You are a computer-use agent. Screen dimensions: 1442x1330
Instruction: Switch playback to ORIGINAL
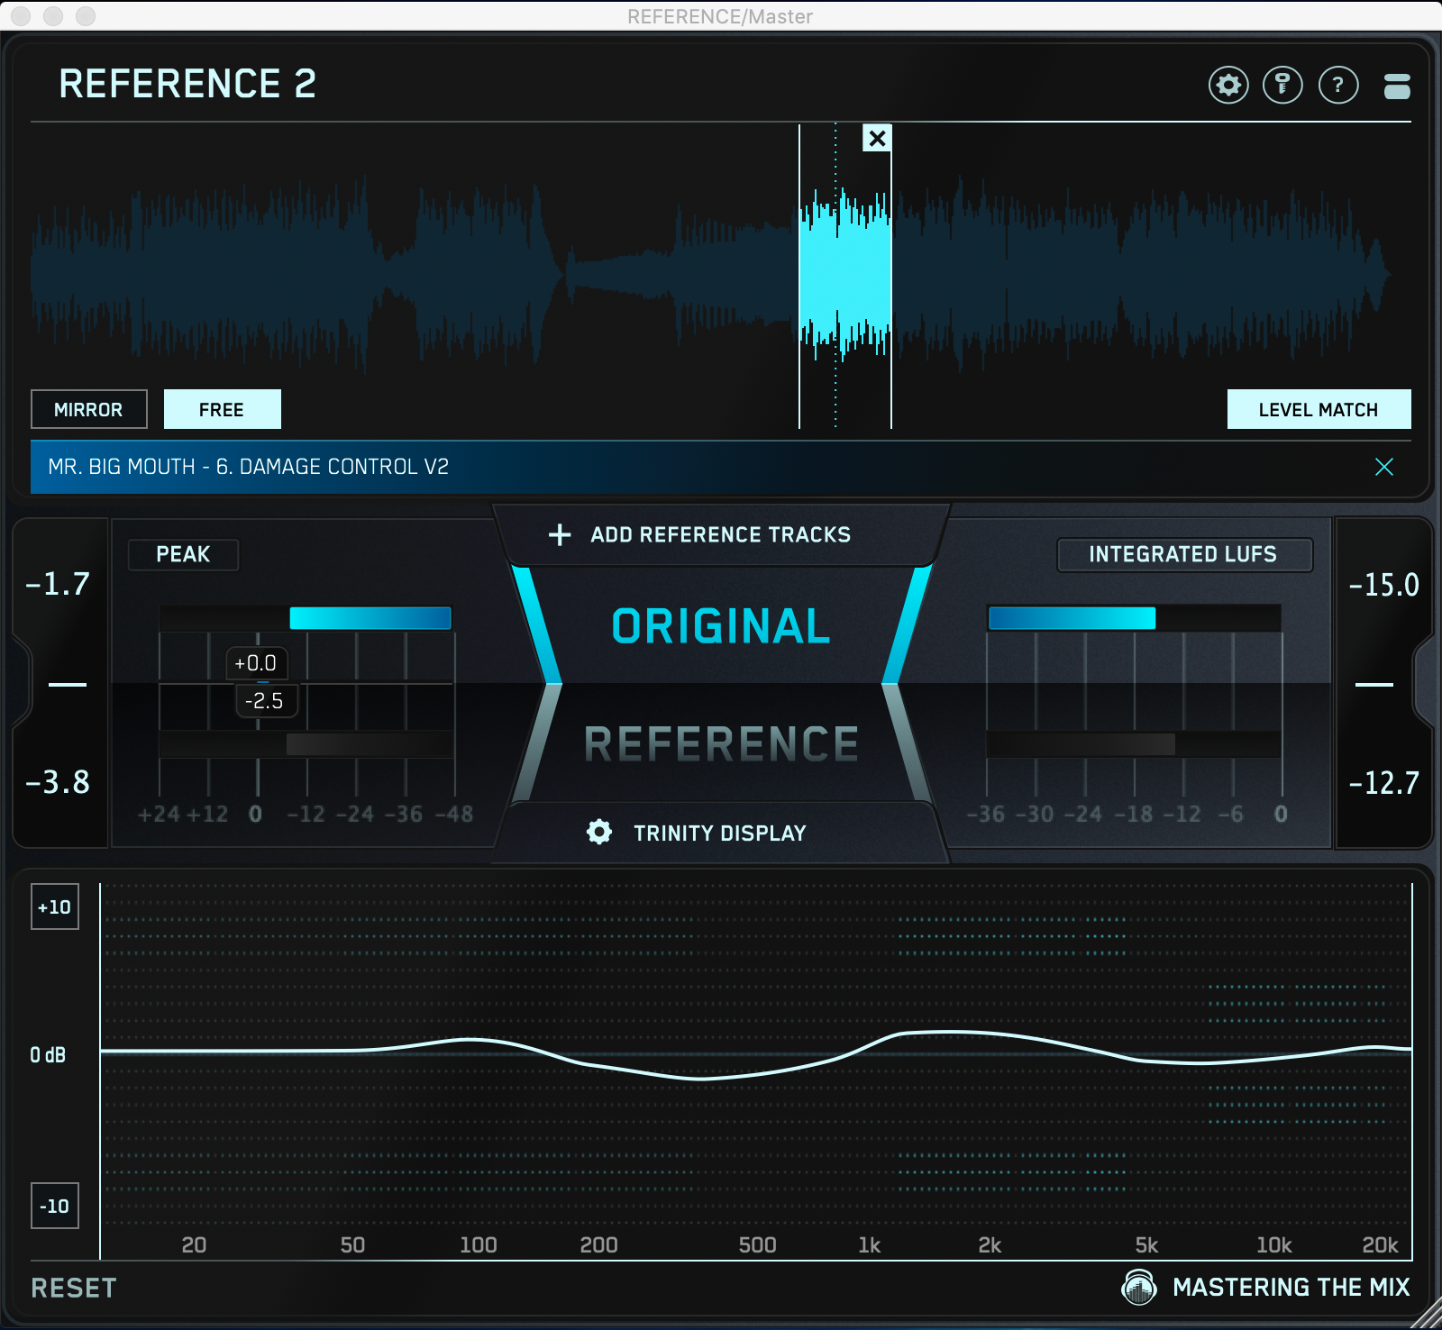tap(721, 626)
